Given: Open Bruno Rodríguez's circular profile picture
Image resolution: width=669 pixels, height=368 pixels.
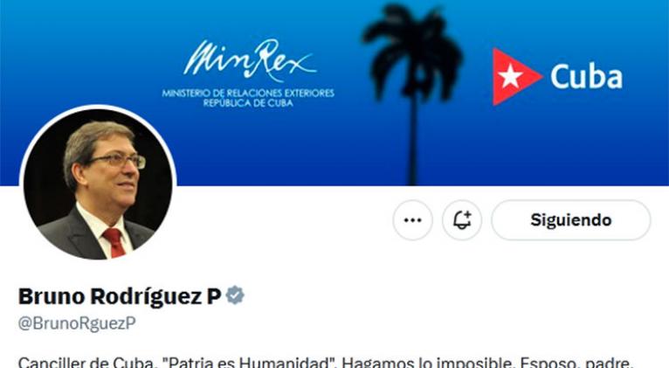Looking at the screenshot, I should [x=98, y=184].
